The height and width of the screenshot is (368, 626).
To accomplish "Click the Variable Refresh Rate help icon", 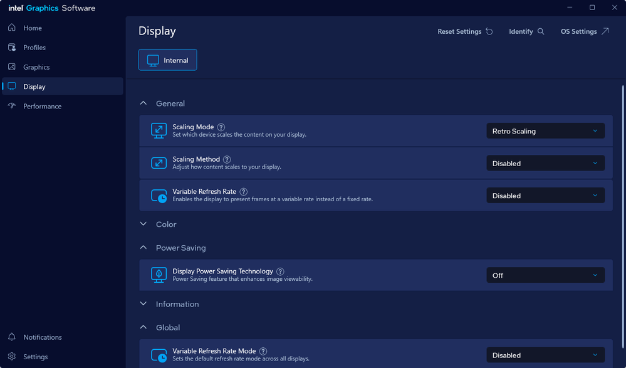I will (244, 192).
